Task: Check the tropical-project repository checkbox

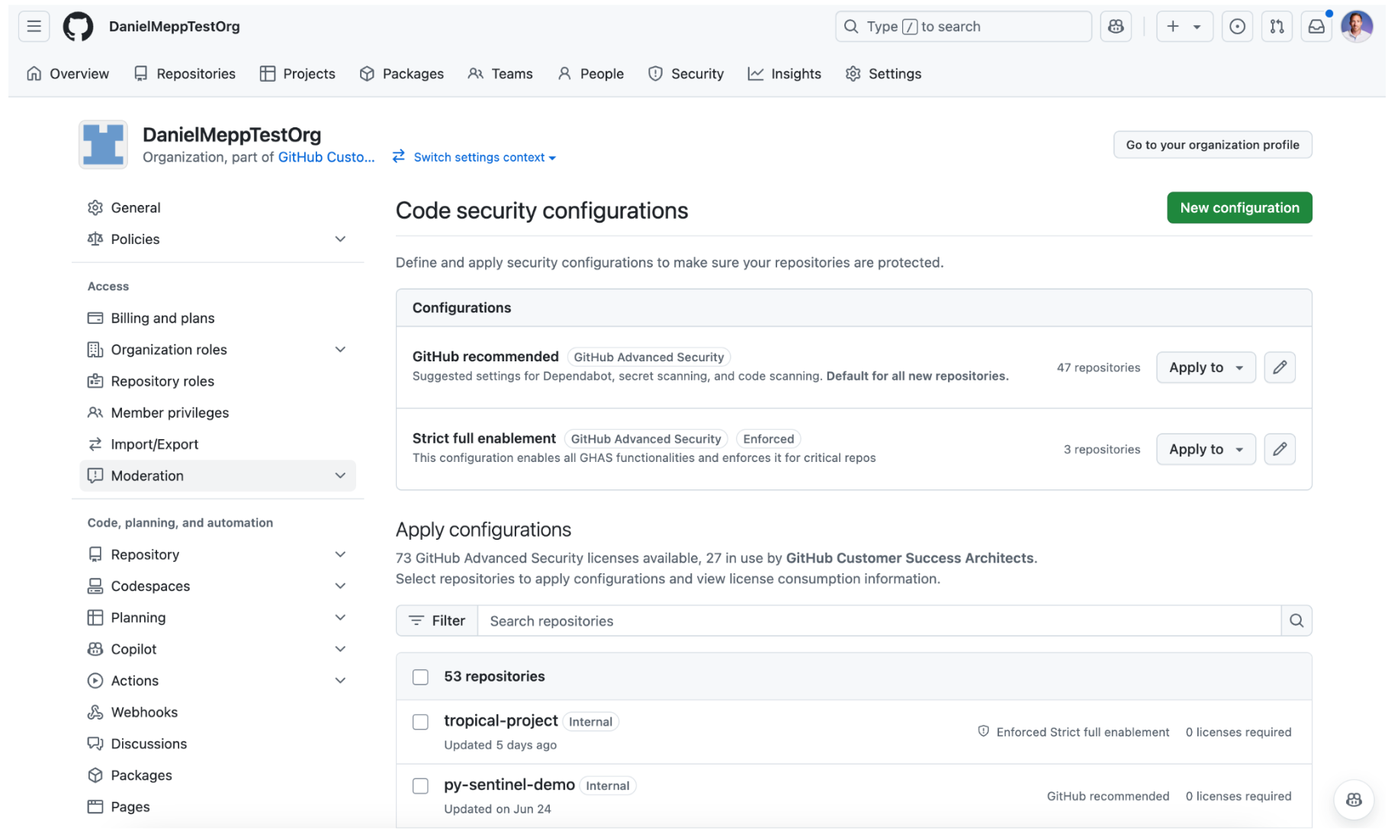Action: click(420, 722)
